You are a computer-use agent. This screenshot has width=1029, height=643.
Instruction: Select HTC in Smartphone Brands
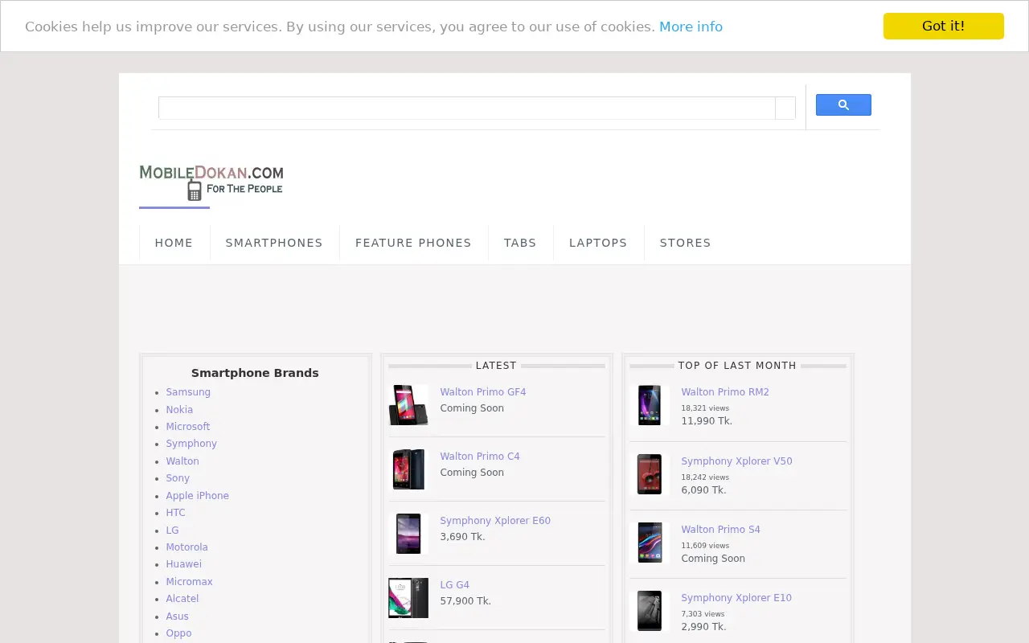click(x=176, y=513)
